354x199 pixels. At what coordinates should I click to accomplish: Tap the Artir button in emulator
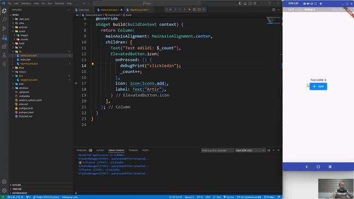pyautogui.click(x=318, y=86)
